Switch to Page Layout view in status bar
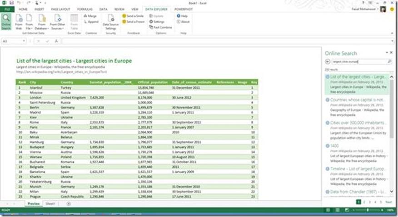The width and height of the screenshot is (398, 217). (337, 210)
